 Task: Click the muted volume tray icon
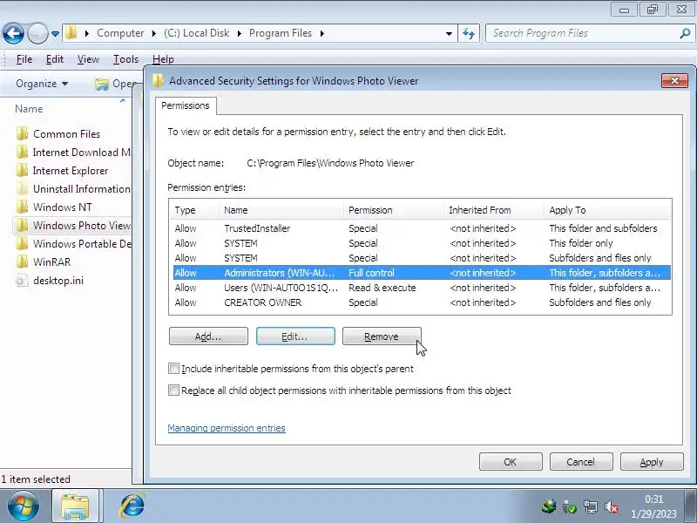coord(612,506)
